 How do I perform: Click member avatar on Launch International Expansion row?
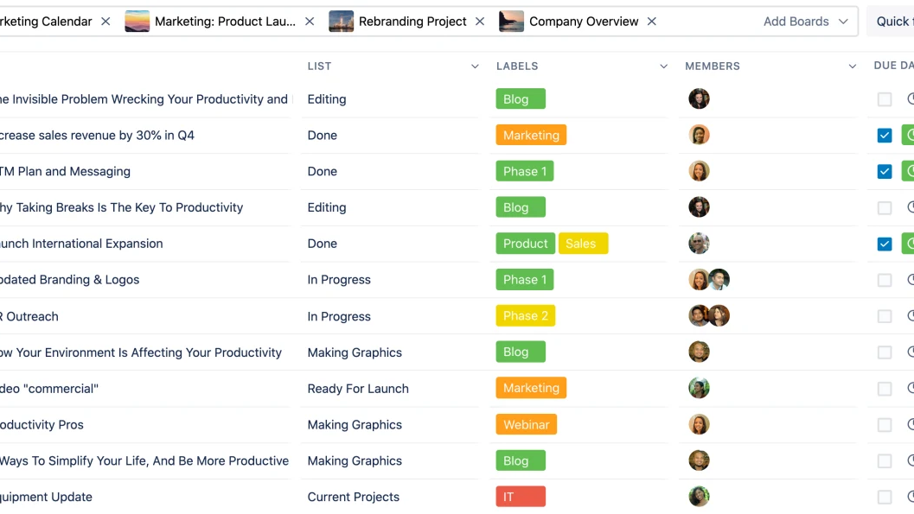[699, 244]
